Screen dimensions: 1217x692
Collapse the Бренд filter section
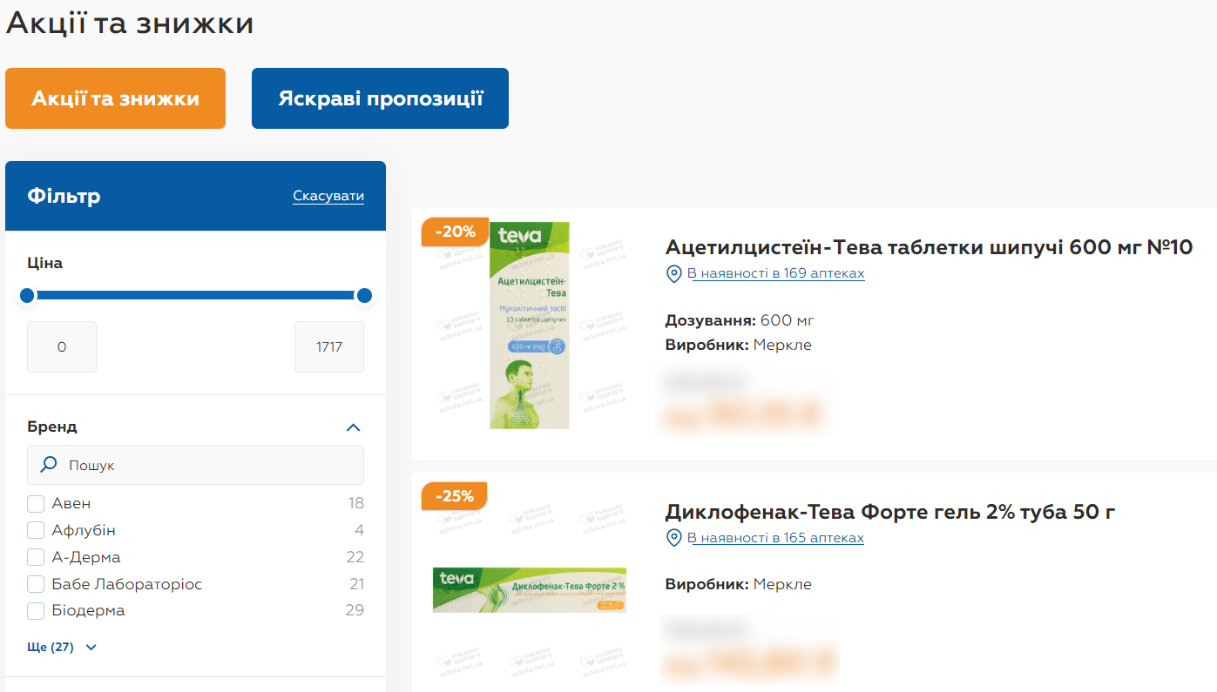point(353,427)
